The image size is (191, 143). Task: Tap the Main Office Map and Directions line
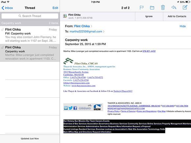[x=87, y=132]
